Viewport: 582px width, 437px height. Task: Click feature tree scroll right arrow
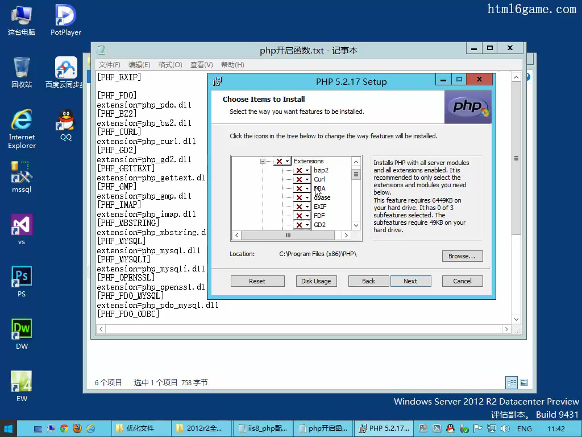(x=346, y=235)
